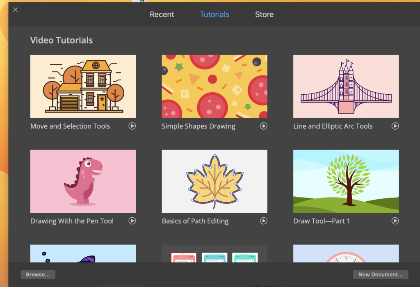Close the welcome dialog with the X
Screen dimensions: 420x287
pos(16,10)
